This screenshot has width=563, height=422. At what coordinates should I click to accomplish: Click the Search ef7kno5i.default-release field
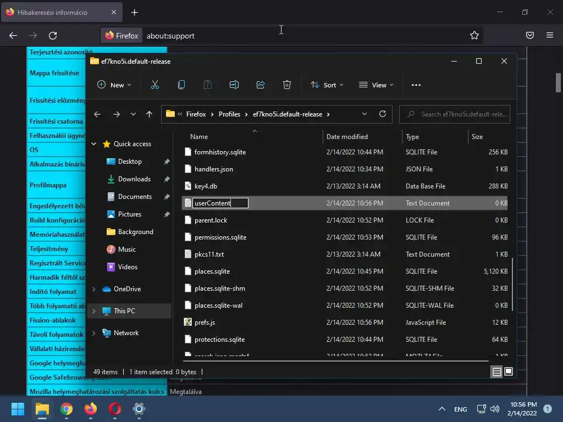coord(455,114)
